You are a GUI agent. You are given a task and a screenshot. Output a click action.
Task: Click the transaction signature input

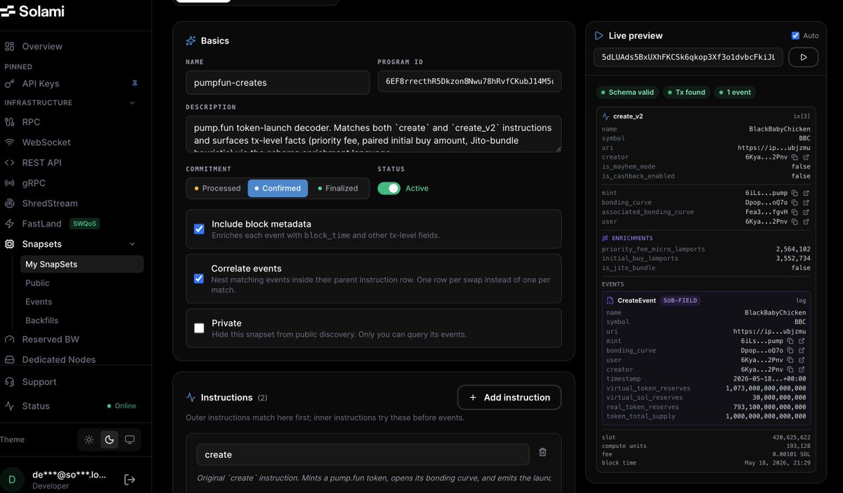point(688,58)
